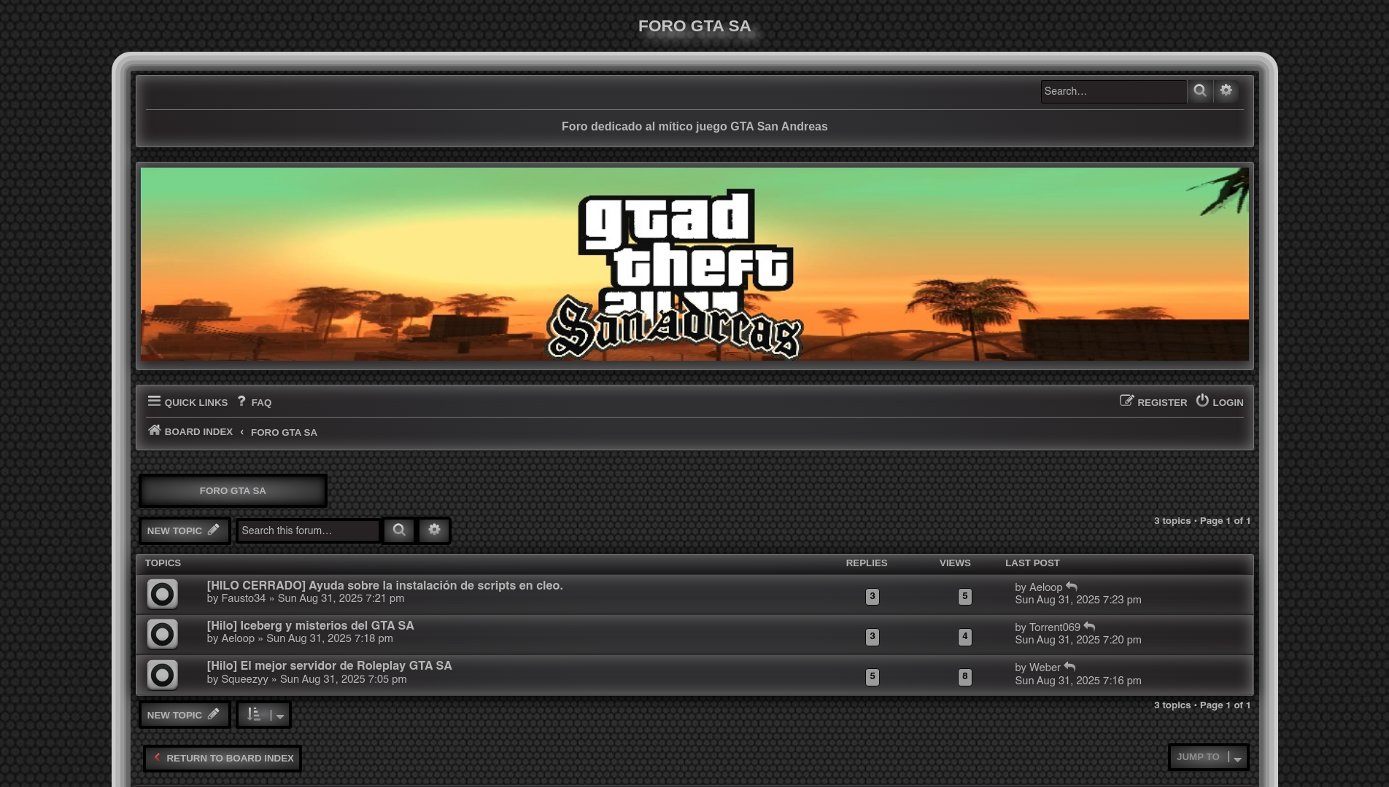View profile of topic author Fausto34
The width and height of the screenshot is (1389, 787).
[243, 598]
